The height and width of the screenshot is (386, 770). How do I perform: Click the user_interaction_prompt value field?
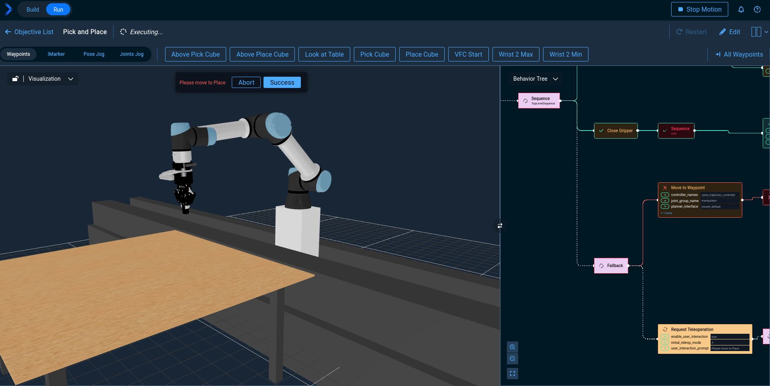point(730,348)
